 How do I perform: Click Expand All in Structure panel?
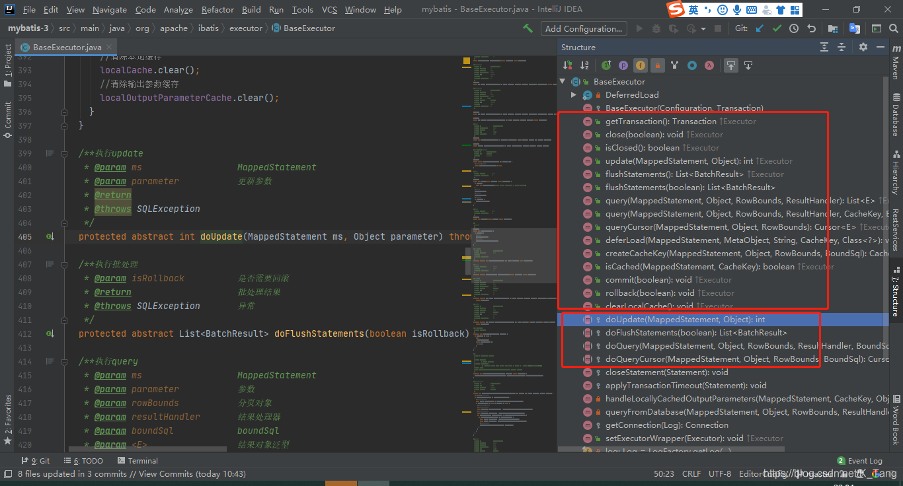(x=824, y=47)
